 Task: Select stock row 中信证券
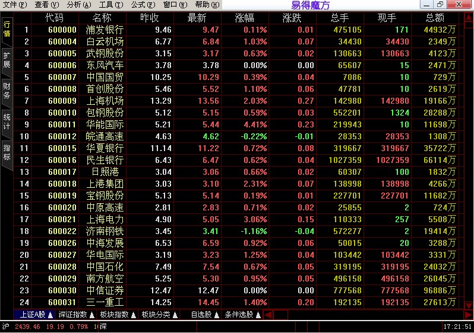pyautogui.click(x=238, y=290)
